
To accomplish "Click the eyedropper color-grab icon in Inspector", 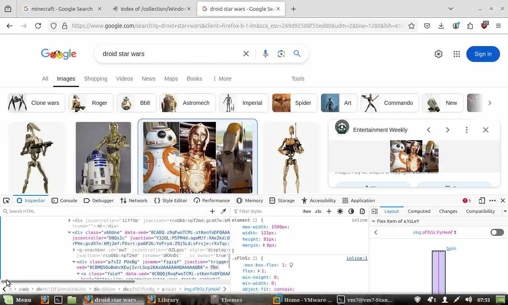I will (223, 211).
